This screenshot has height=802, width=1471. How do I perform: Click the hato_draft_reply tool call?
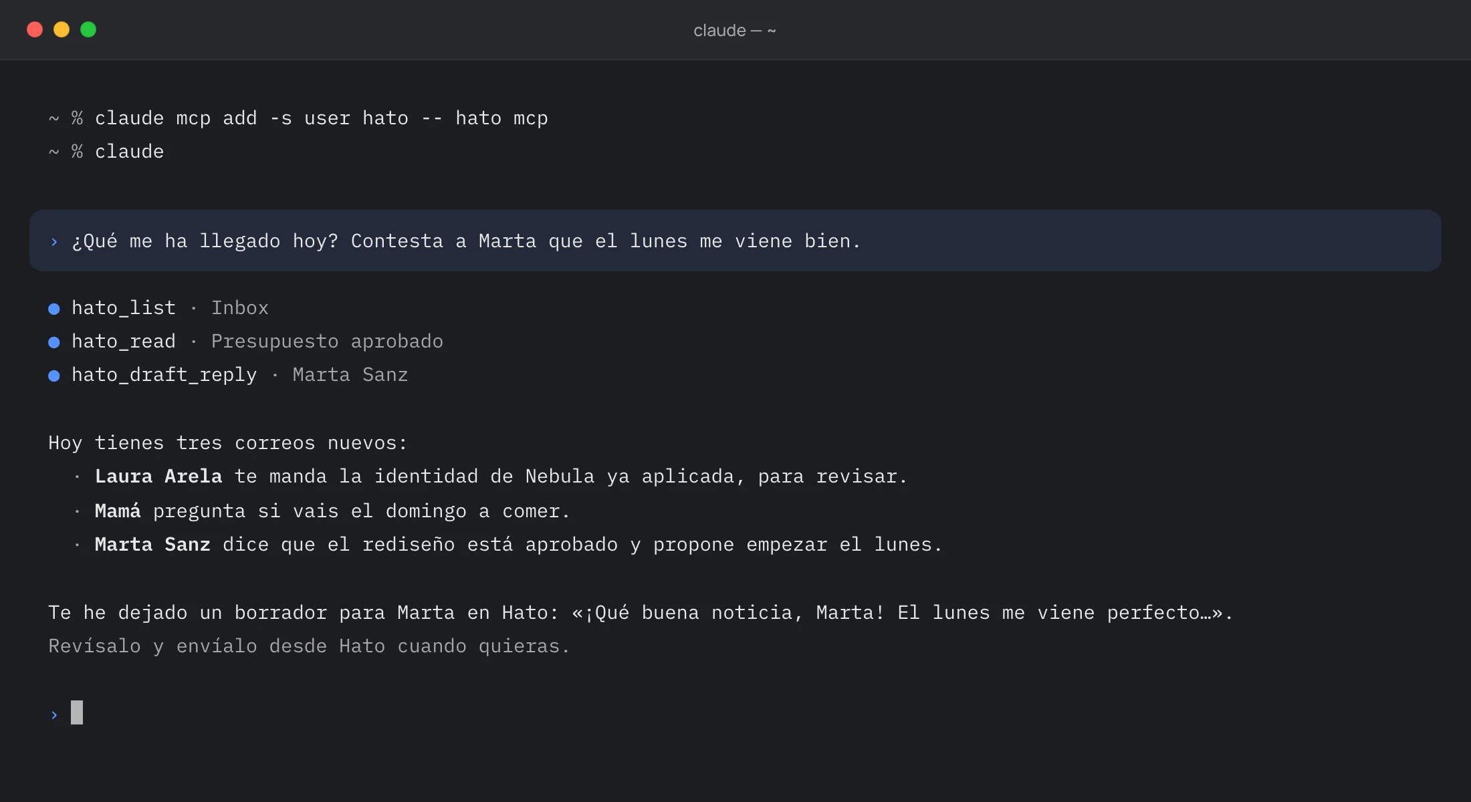(x=164, y=375)
